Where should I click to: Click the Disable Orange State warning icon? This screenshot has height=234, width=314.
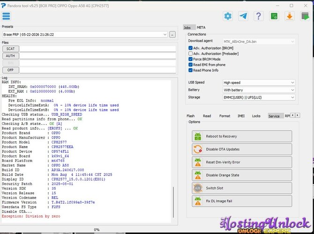click(x=198, y=175)
